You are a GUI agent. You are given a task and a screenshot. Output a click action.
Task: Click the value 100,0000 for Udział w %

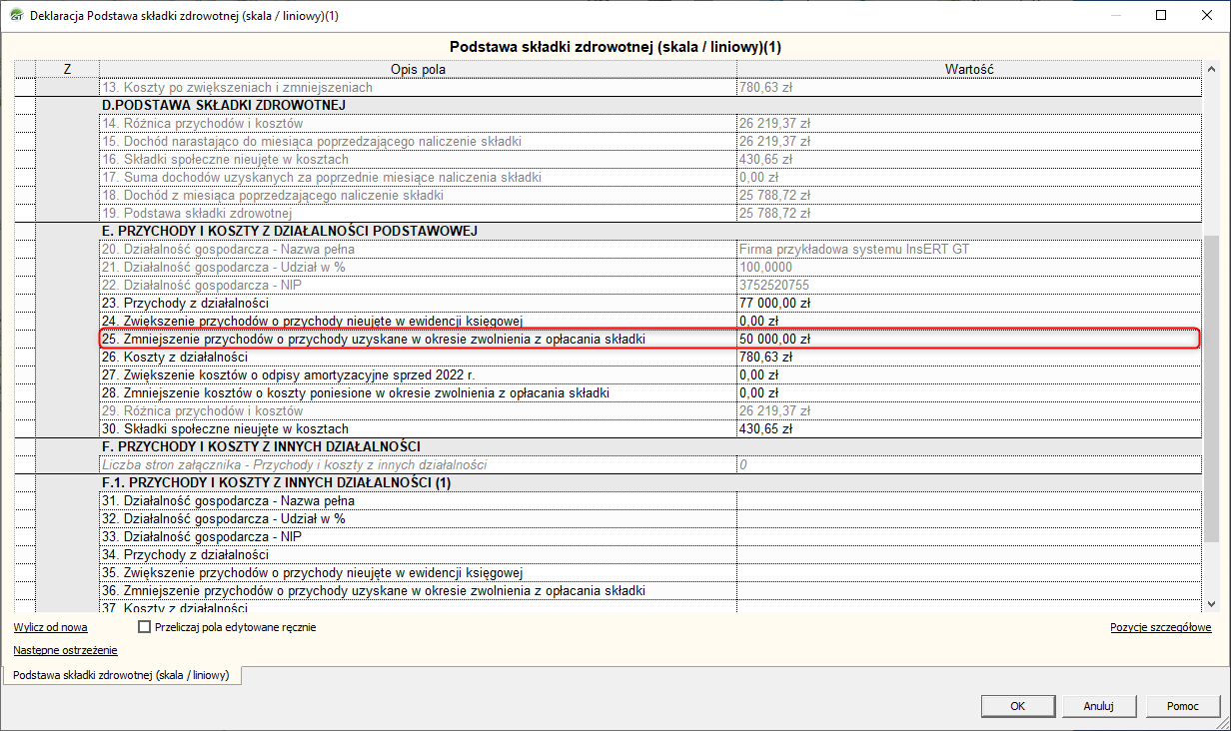tap(968, 267)
